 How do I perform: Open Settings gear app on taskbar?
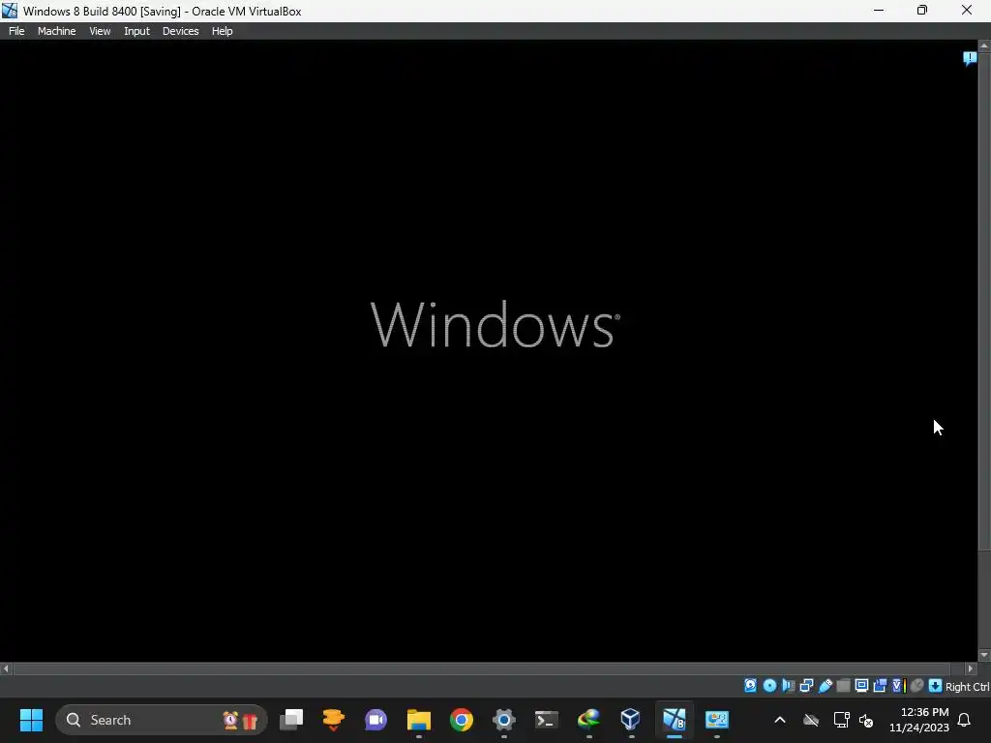[503, 720]
